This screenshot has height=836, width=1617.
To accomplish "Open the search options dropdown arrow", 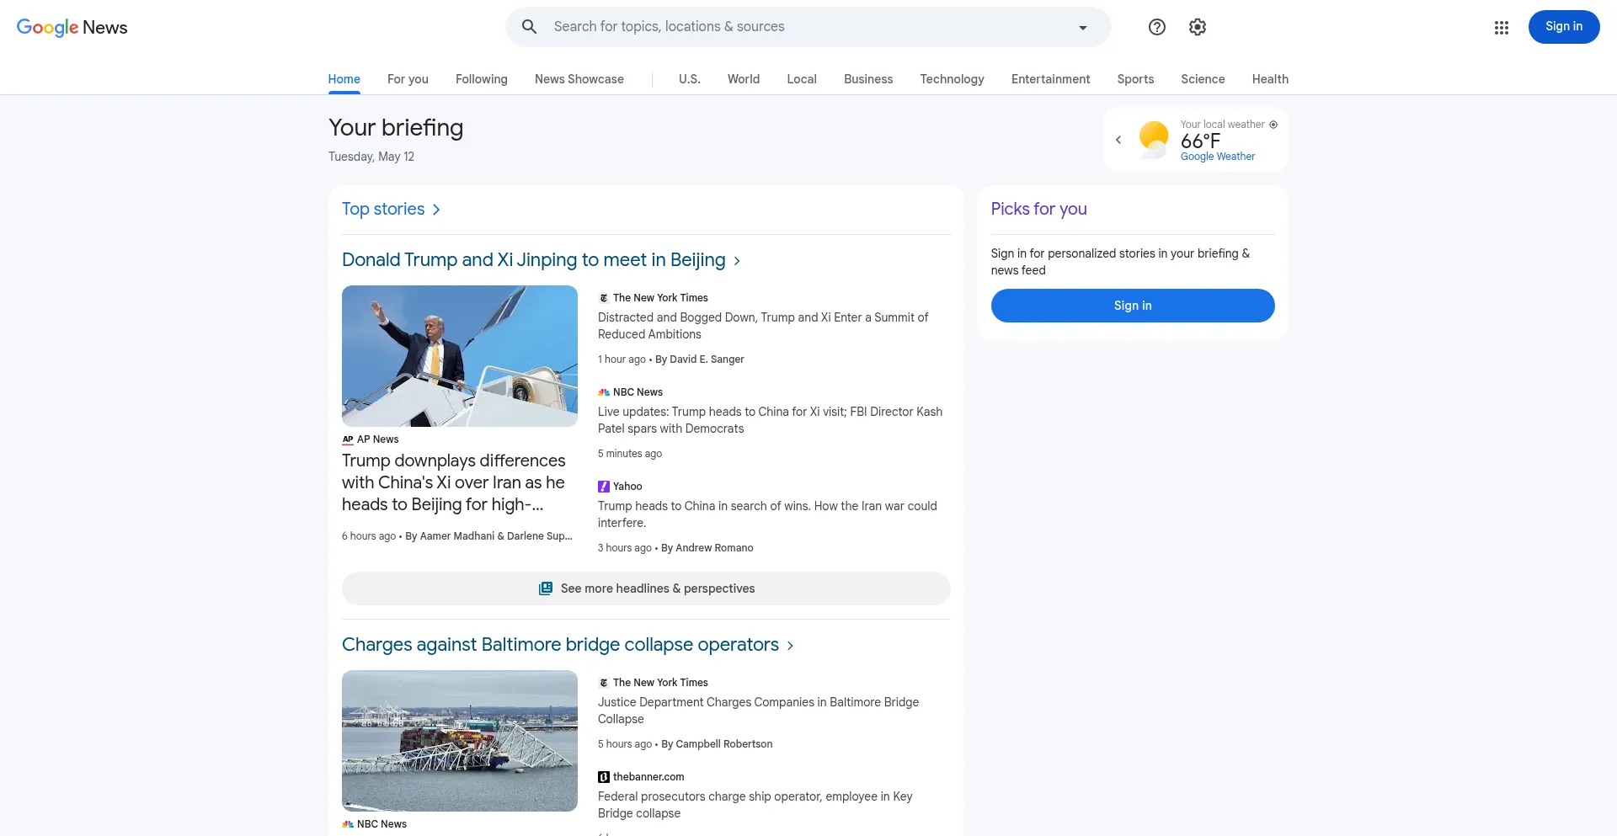I will pyautogui.click(x=1083, y=28).
